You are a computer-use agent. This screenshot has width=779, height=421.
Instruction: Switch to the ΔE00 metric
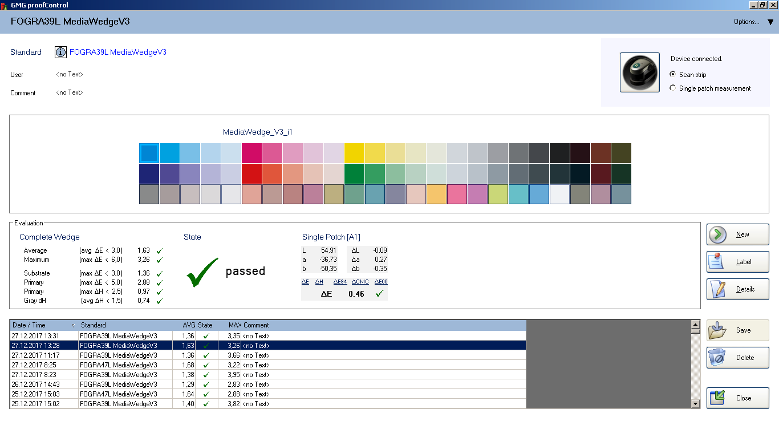click(x=381, y=282)
